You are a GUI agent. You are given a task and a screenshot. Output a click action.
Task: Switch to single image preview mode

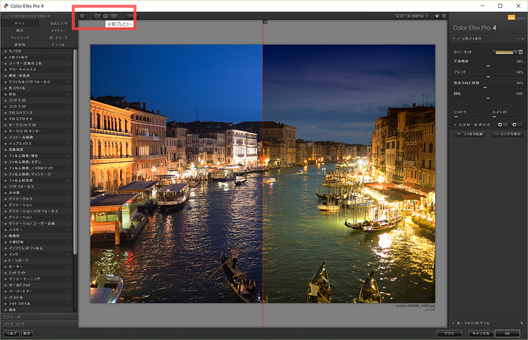pyautogui.click(x=97, y=16)
